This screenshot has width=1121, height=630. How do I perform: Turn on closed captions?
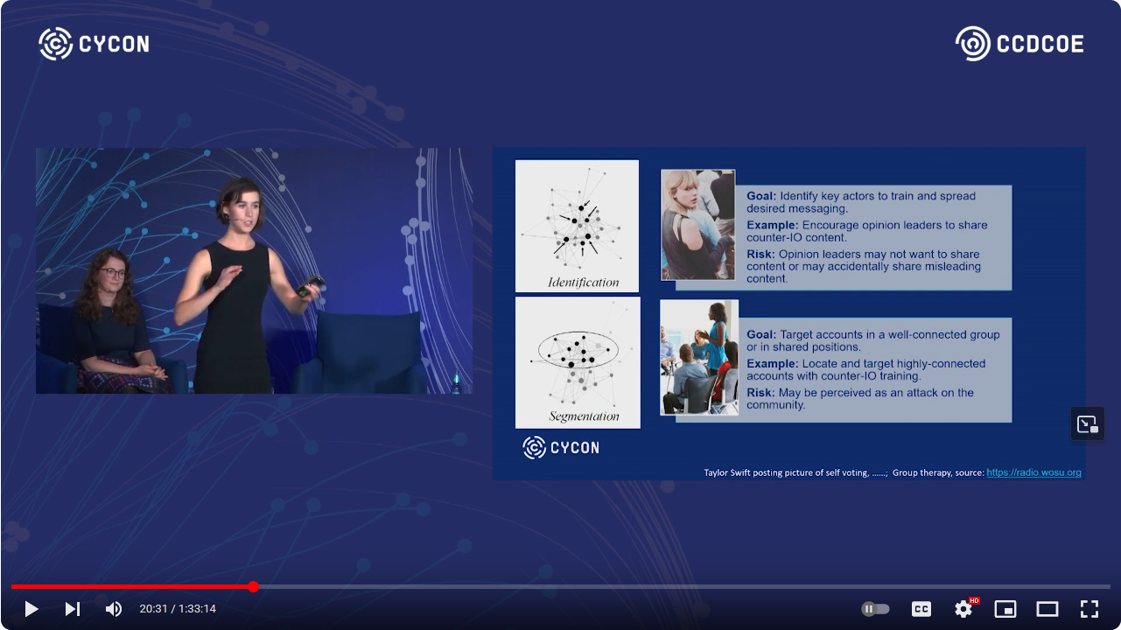(921, 609)
